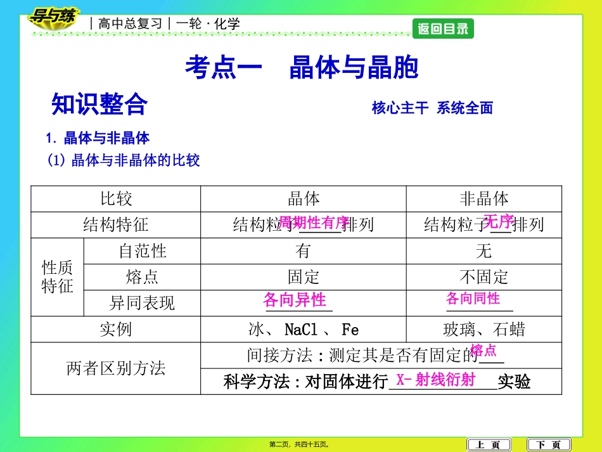Click the 实例 row label

pos(115,330)
